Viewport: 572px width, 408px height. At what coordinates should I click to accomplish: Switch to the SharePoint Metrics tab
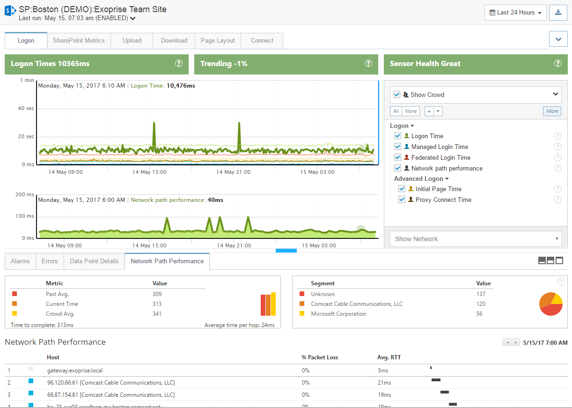point(79,40)
